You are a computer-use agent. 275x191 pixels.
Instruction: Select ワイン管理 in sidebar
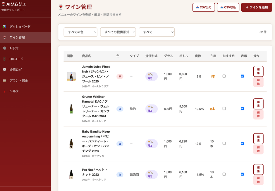(x=25, y=37)
